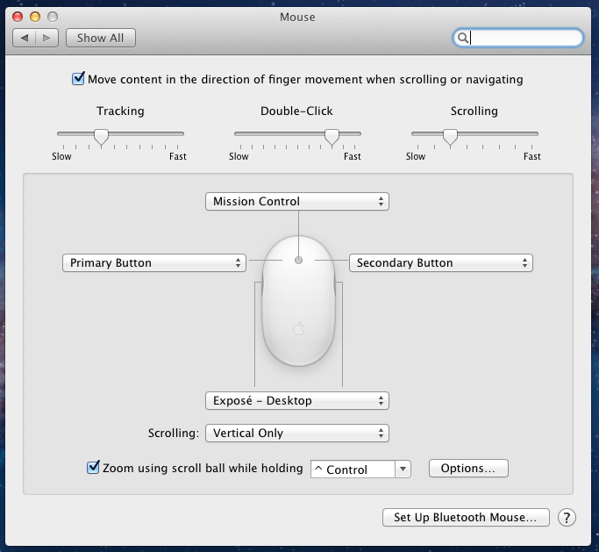Screen dimensions: 599x552
Task: Click the Tracking speed slider thumb
Action: tap(101, 137)
